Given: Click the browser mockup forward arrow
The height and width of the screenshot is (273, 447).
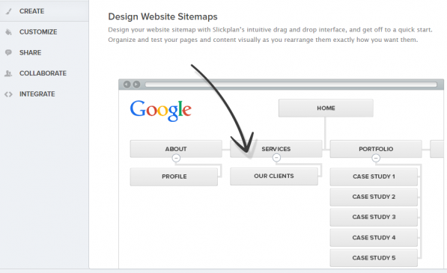Looking at the screenshot, I should coord(136,85).
